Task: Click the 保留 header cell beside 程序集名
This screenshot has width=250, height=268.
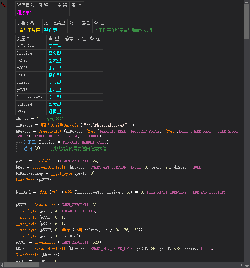Action: click(45, 5)
